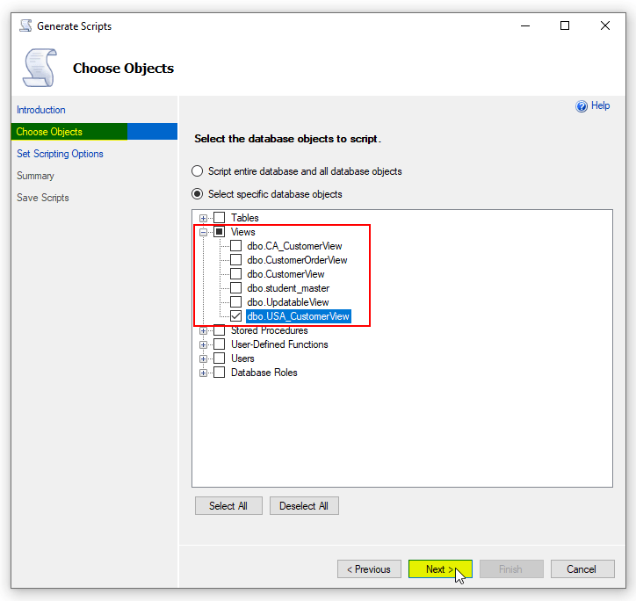
Task: Select the dbo.USA_CustomerView tree label
Action: click(x=298, y=316)
